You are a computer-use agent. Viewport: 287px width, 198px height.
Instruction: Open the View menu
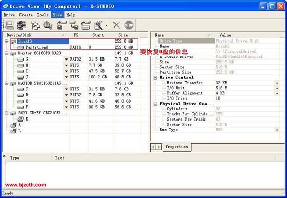pyautogui.click(x=57, y=15)
